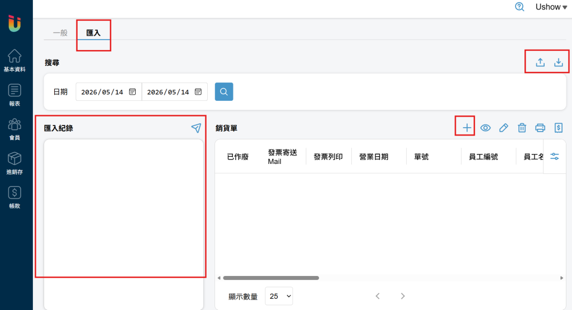Screen dimensions: 572x310
Task: View selected order with eye icon
Action: [485, 128]
